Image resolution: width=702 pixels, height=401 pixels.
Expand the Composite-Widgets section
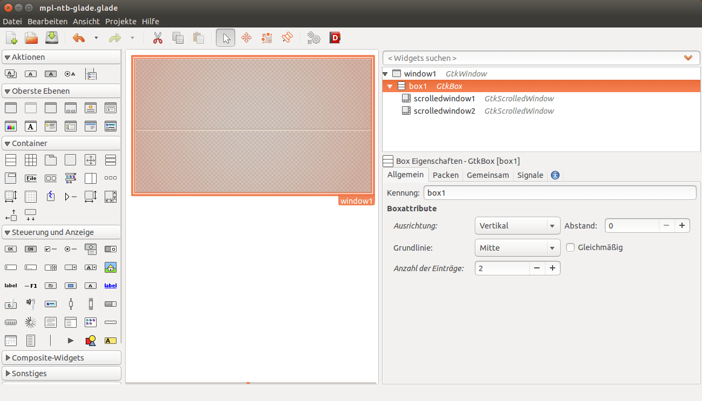pos(45,357)
